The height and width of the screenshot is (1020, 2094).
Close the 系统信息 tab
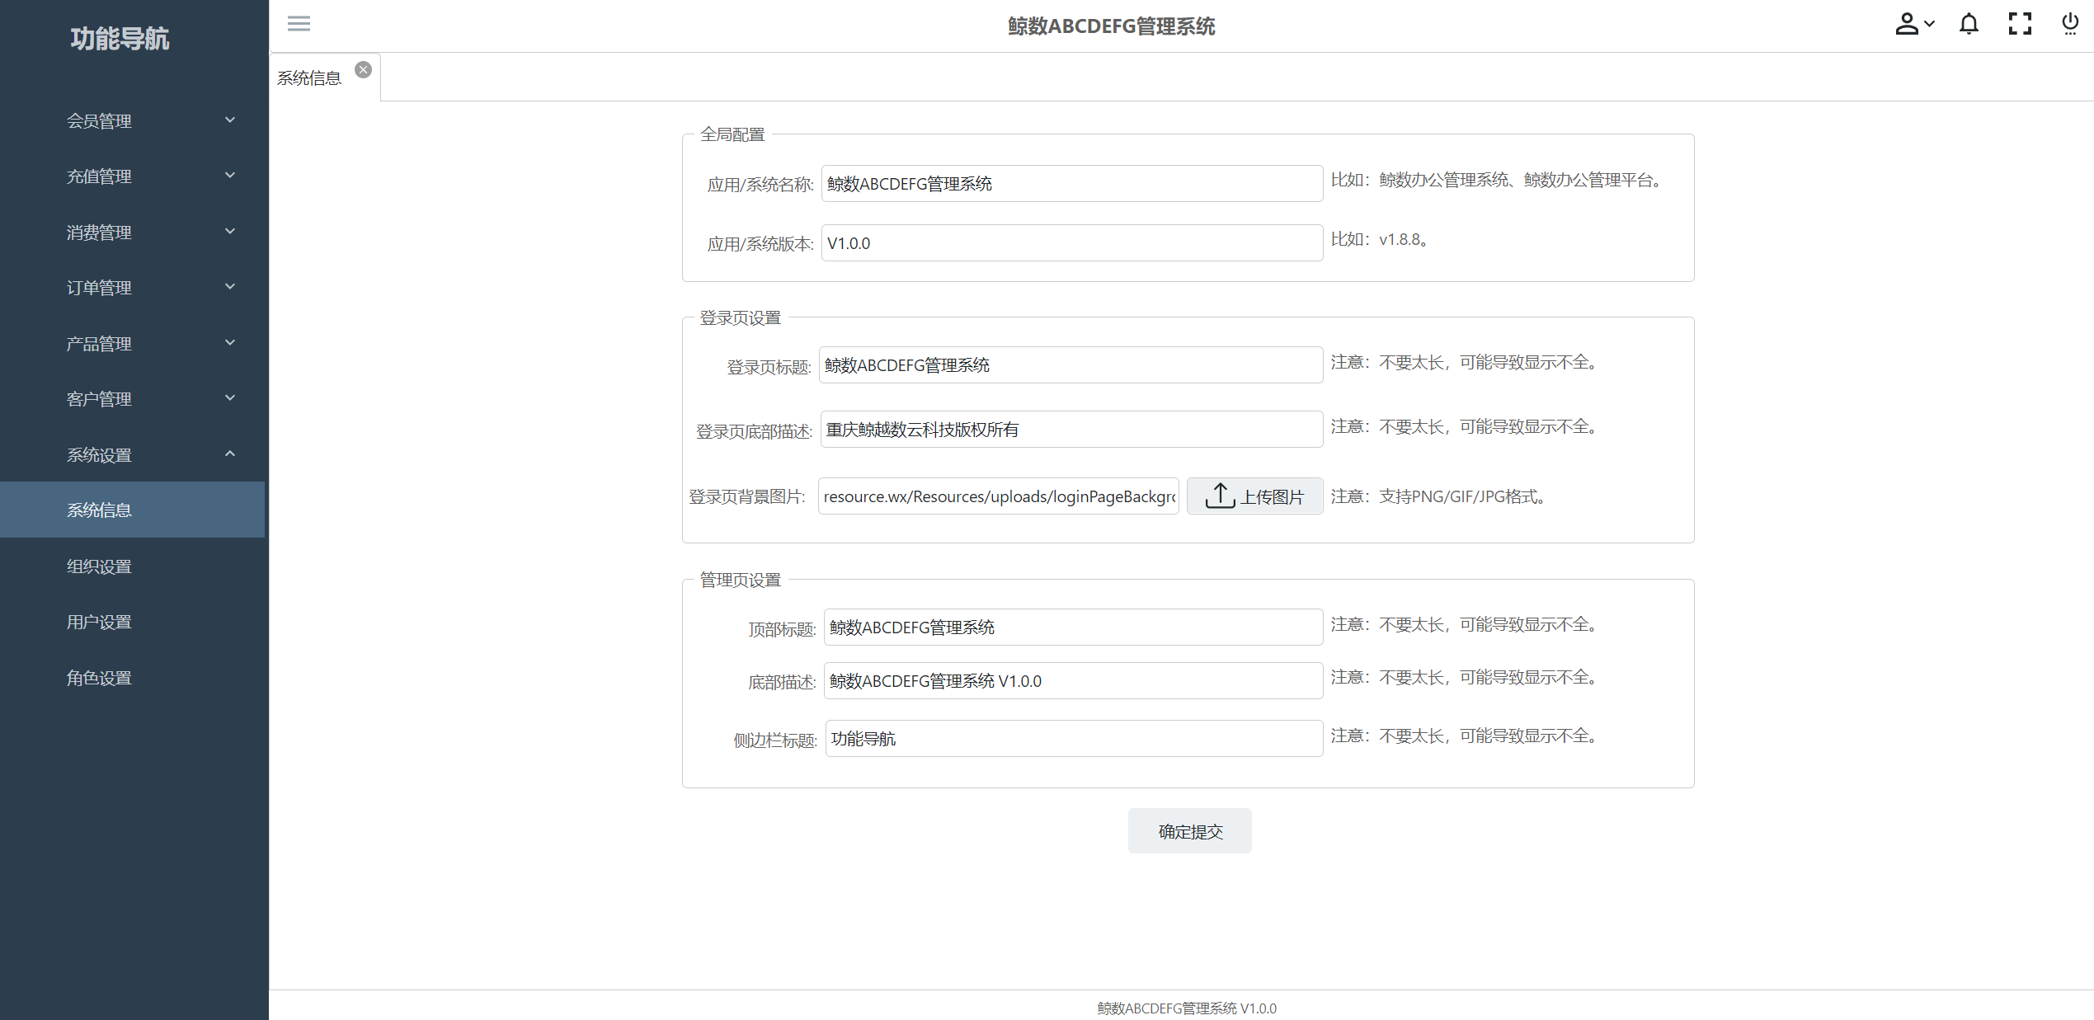(363, 70)
